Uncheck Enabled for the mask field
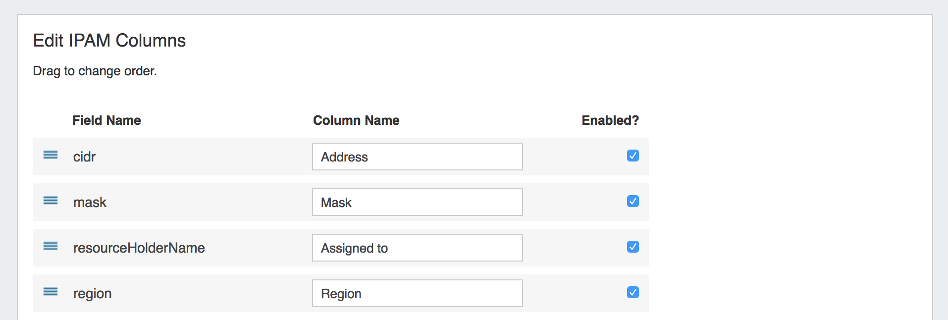Viewport: 948px width, 320px height. point(632,202)
